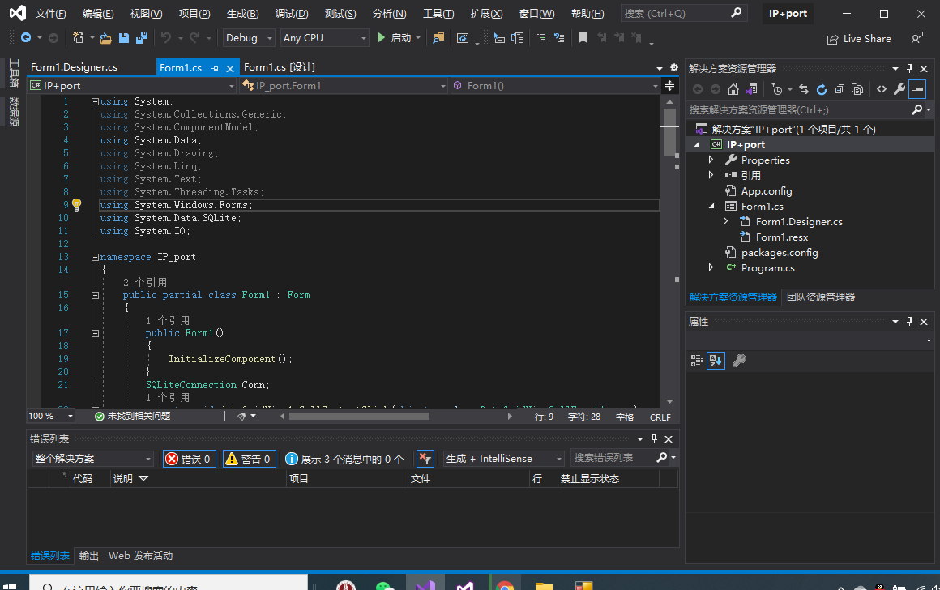The height and width of the screenshot is (590, 940).
Task: Click the Home icon in Solution Explorer
Action: tap(733, 89)
